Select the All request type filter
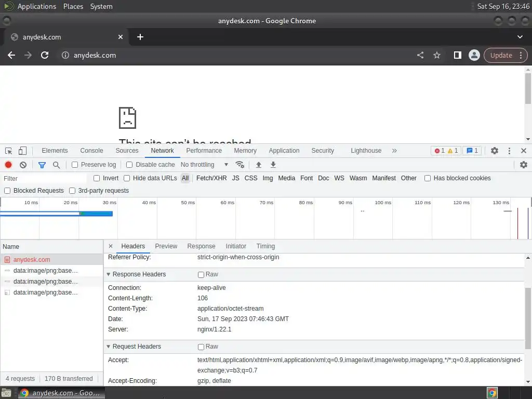 [x=185, y=178]
